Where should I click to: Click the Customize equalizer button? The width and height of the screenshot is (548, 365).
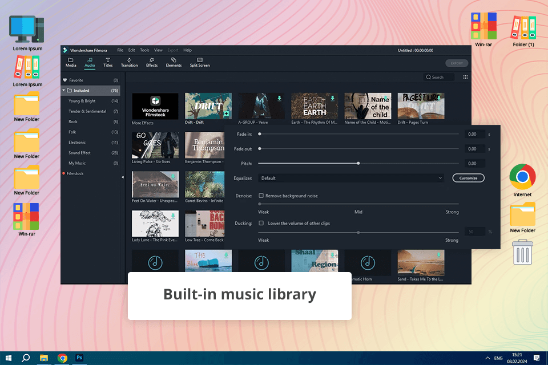(468, 178)
